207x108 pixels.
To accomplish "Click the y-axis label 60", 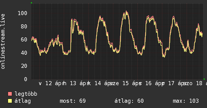I will tap(24, 40).
